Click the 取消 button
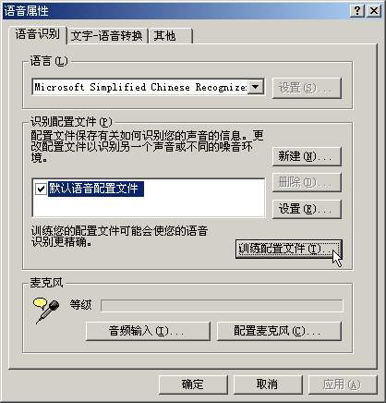386x403 pixels. [x=268, y=385]
